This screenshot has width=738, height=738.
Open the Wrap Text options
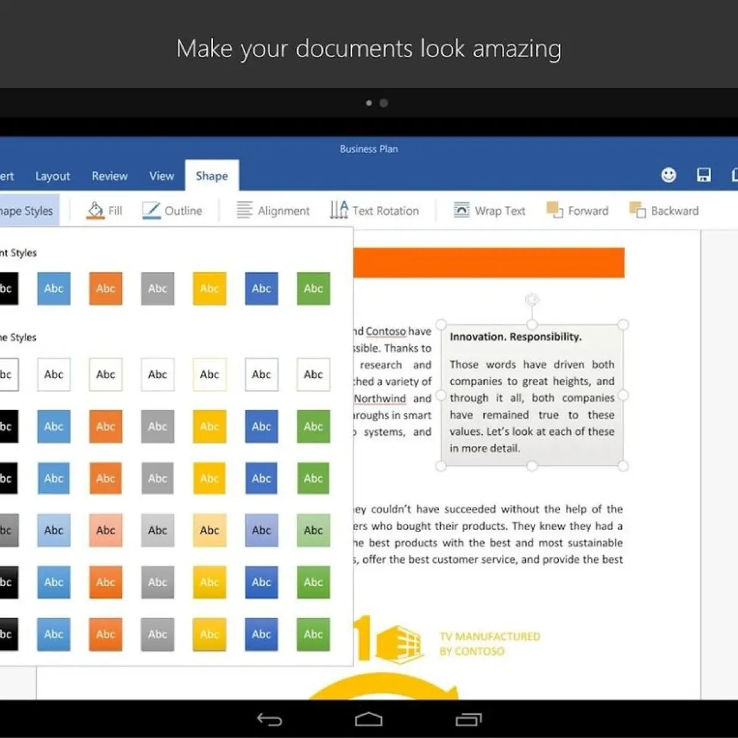click(490, 210)
